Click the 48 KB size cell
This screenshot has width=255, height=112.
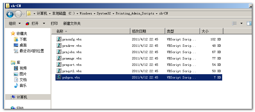pyautogui.click(x=216, y=46)
